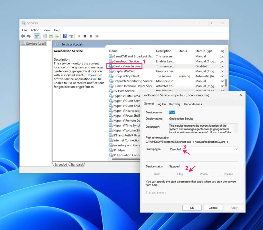The height and width of the screenshot is (230, 263).
Task: Click the Back arrow in Services toolbar
Action: 23,36
